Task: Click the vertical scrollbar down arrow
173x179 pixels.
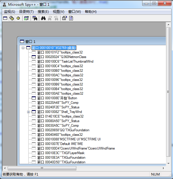Action: [168, 163]
